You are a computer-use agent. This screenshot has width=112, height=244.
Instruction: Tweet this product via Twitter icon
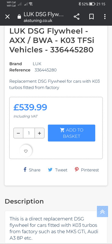pos(58,170)
